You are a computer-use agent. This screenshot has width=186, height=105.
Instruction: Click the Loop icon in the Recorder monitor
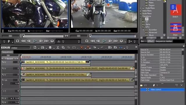[x=121, y=41]
